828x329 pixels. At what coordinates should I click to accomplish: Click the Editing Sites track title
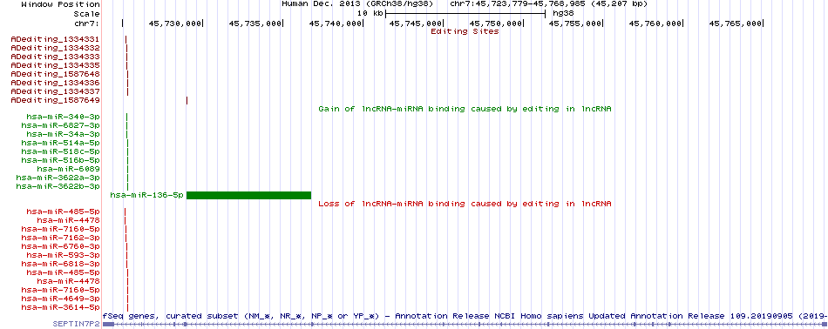coord(465,31)
